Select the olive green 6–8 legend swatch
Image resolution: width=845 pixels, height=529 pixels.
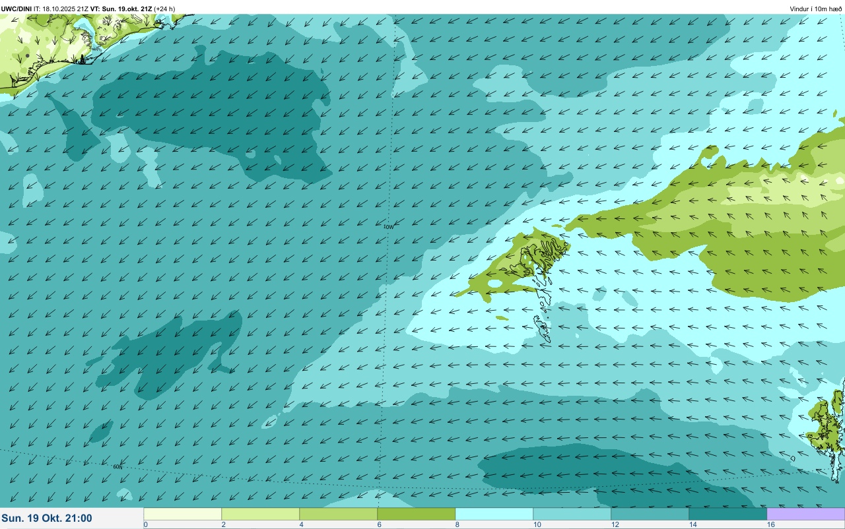pos(417,514)
